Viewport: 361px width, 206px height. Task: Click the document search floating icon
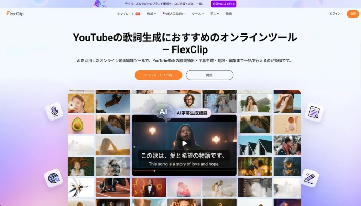pos(314,112)
